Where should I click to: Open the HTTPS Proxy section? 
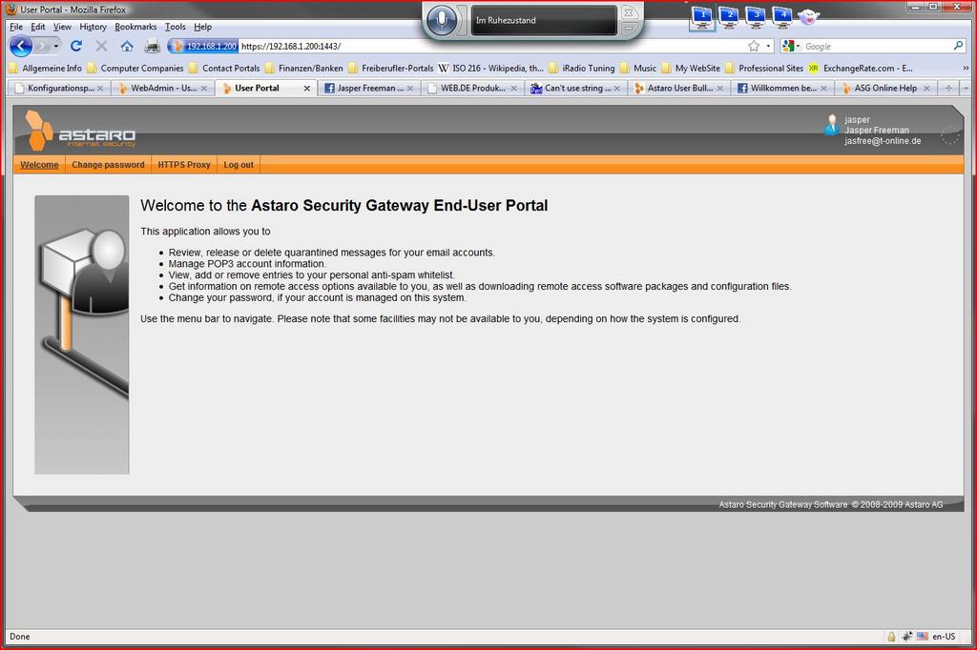pos(184,165)
